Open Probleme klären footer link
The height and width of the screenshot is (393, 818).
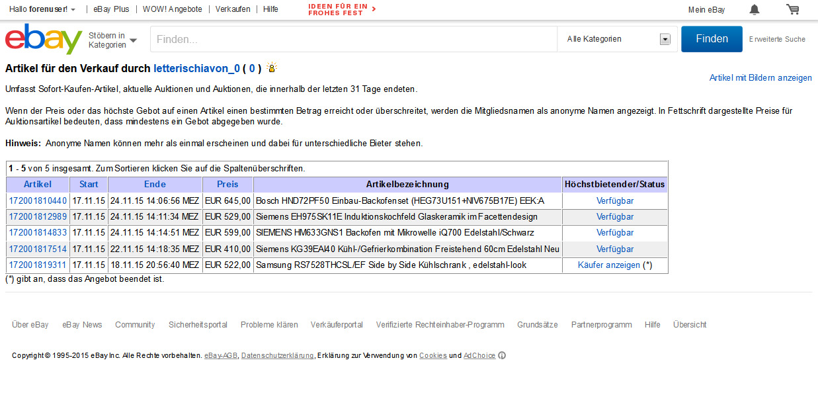coord(269,325)
